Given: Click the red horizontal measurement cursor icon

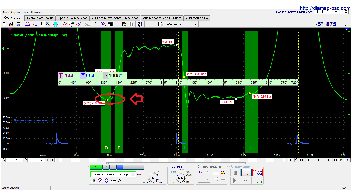Looking at the screenshot, I should 27,24.
